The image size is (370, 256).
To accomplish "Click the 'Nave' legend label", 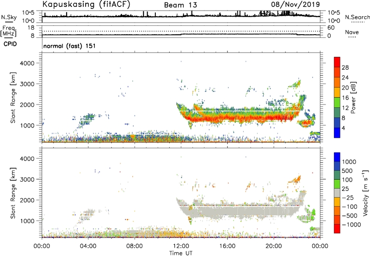I will (352, 32).
